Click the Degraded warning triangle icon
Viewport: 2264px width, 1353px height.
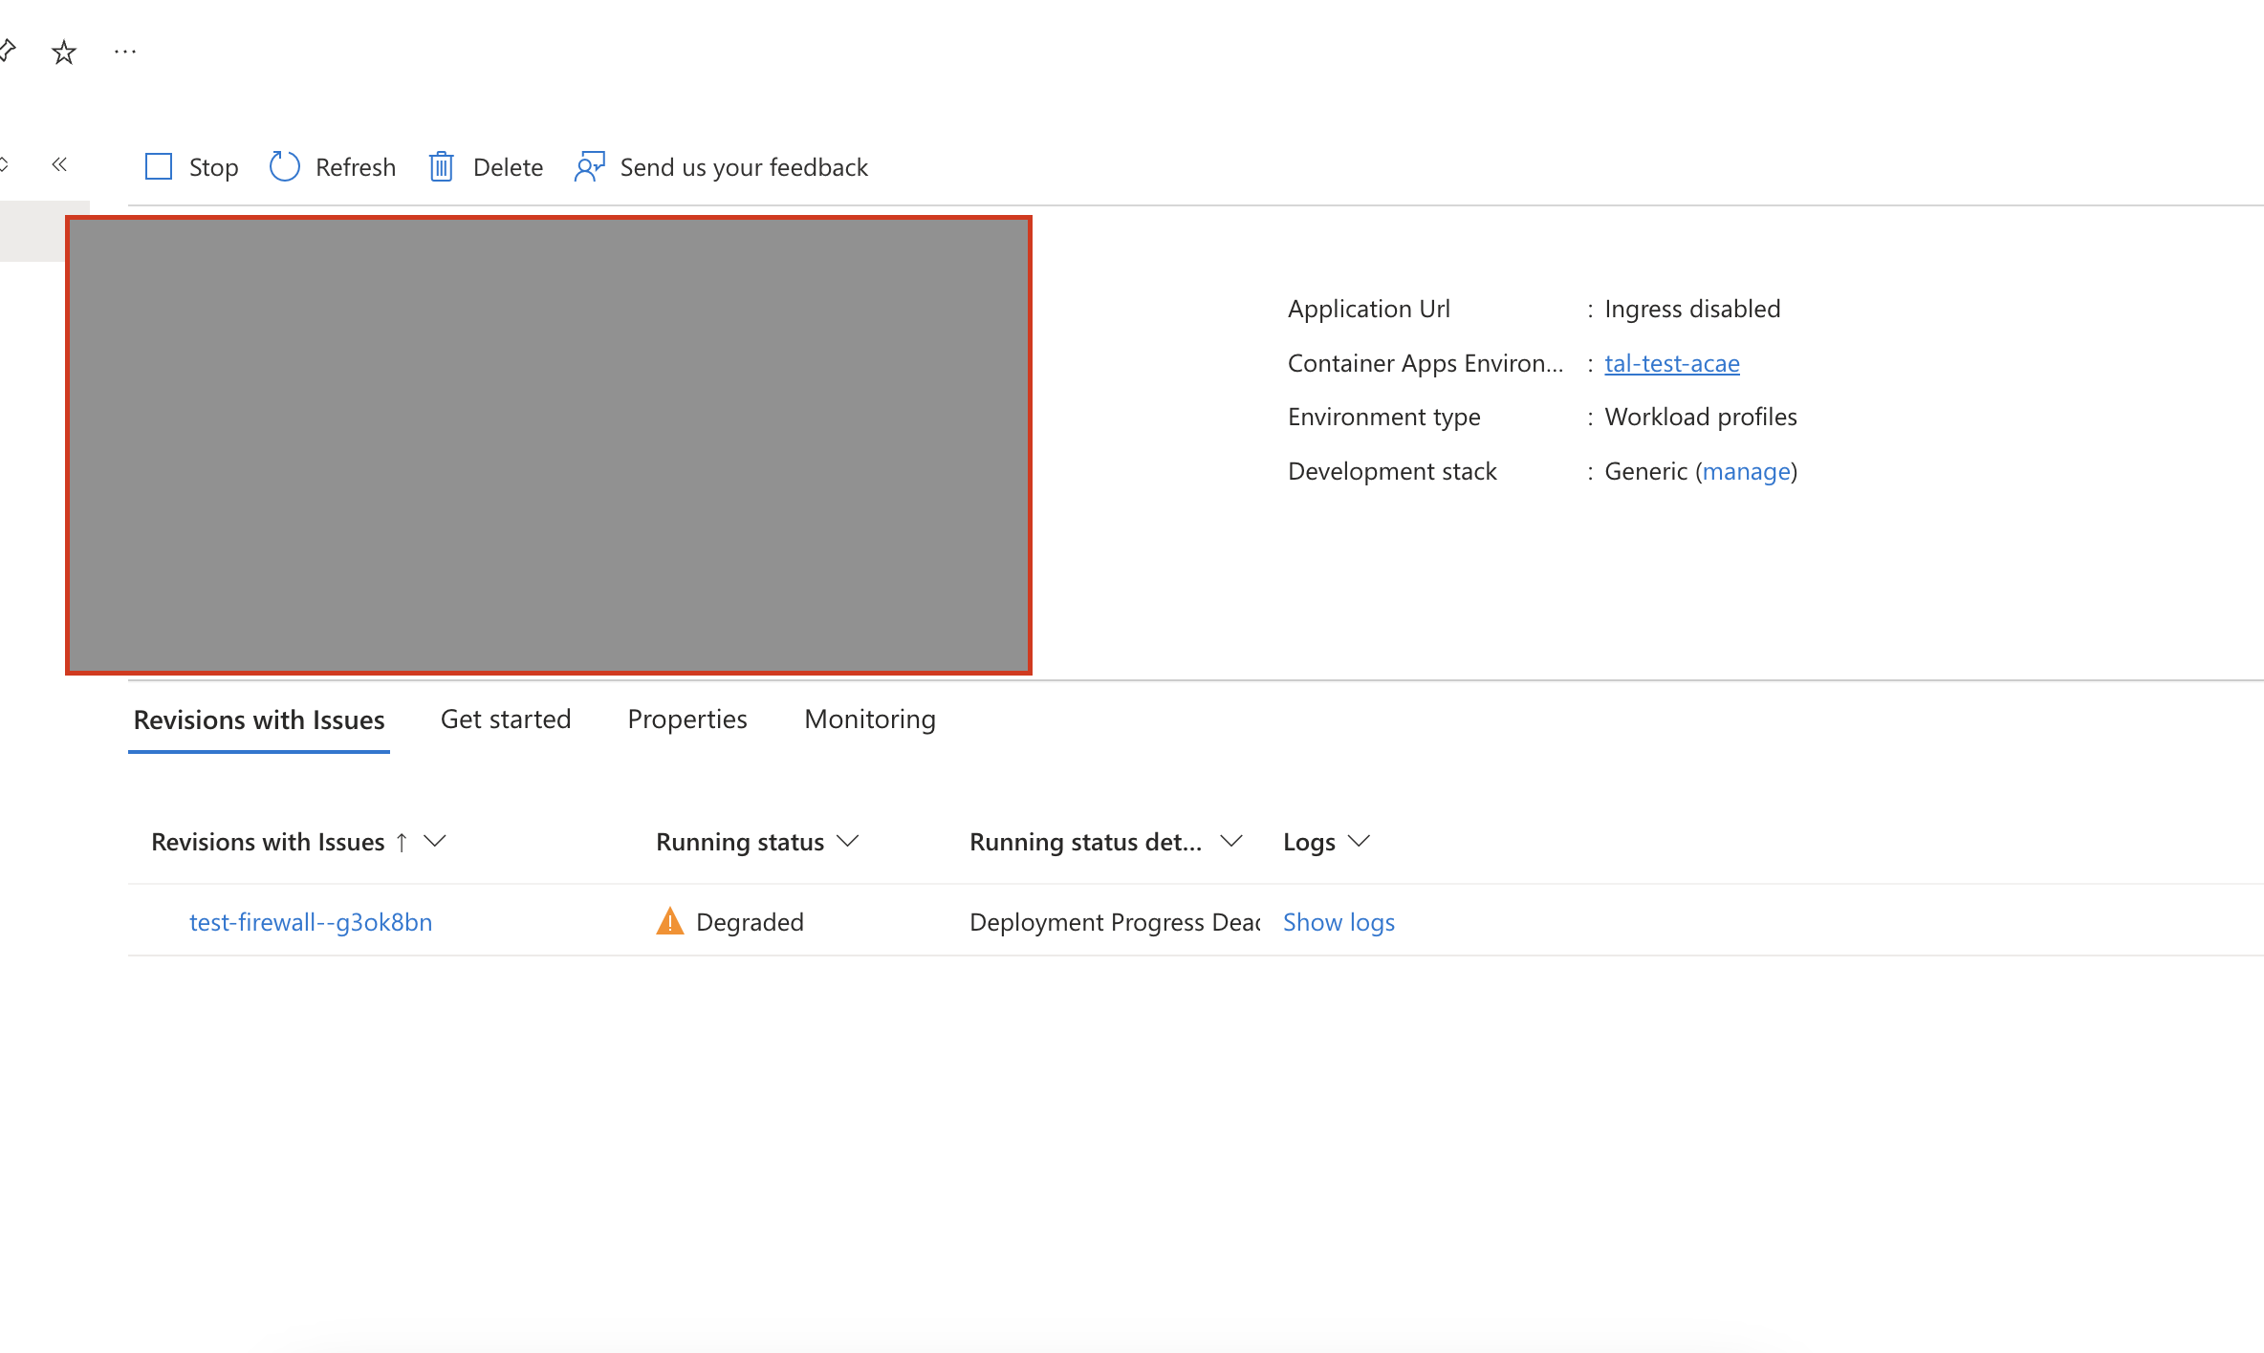[670, 921]
